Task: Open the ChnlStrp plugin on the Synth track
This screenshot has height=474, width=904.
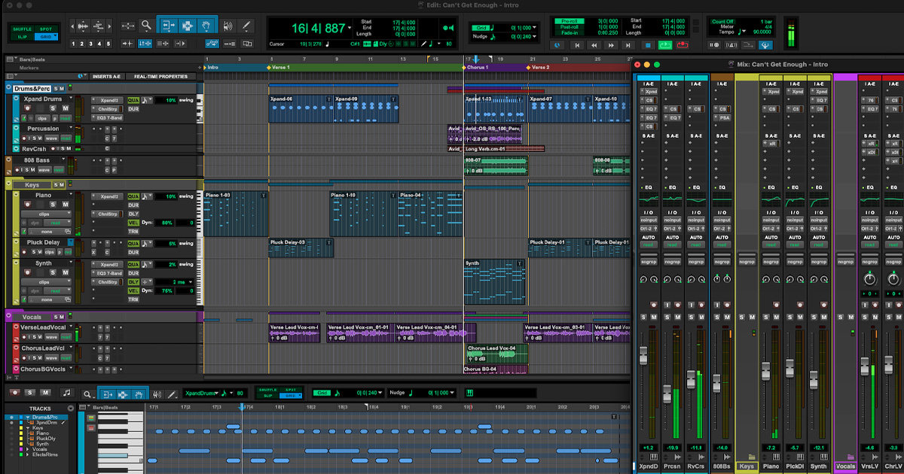Action: click(108, 282)
